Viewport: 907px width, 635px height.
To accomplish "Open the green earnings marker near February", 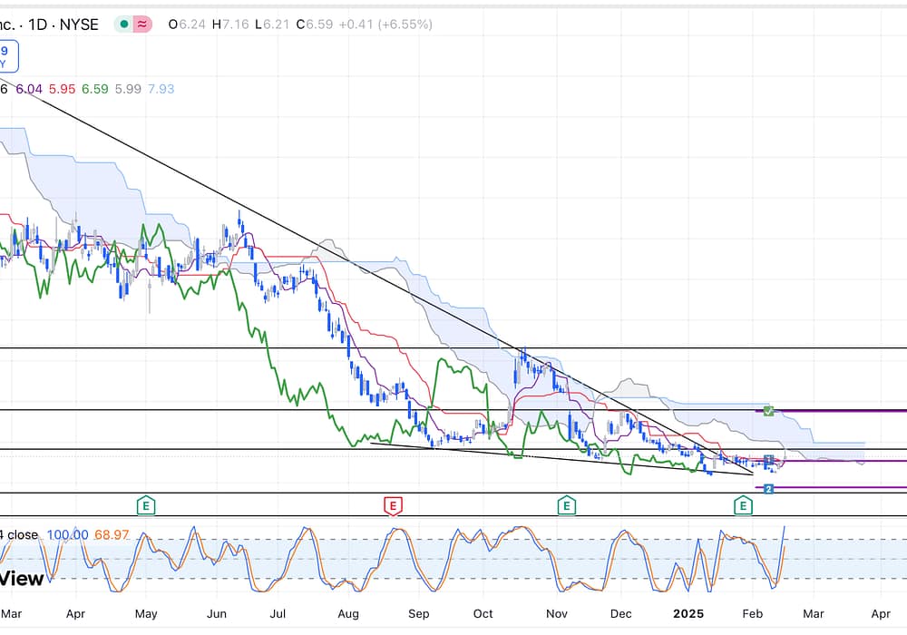I will pyautogui.click(x=744, y=504).
